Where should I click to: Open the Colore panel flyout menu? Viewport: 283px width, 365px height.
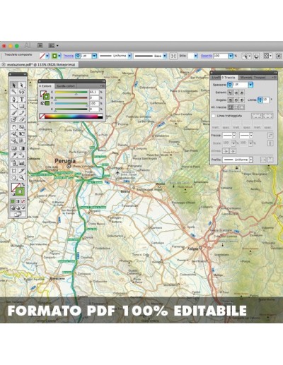[x=103, y=86]
